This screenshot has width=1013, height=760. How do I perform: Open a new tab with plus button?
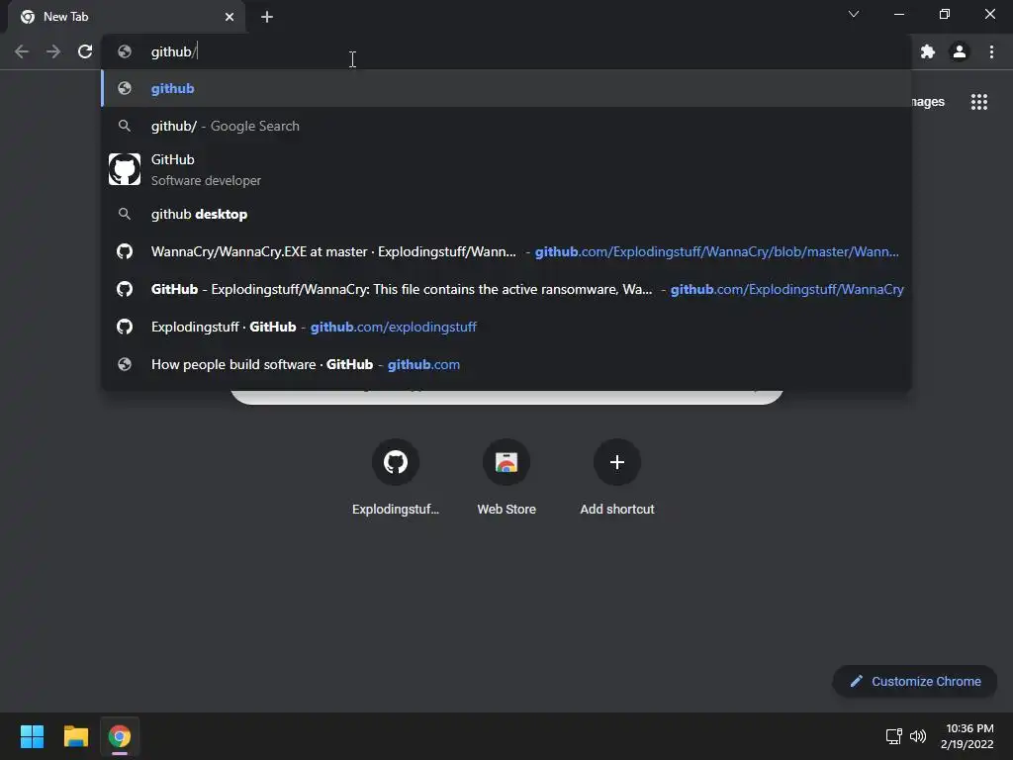(267, 17)
